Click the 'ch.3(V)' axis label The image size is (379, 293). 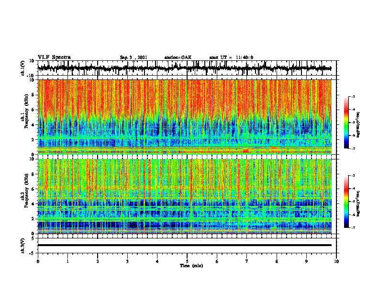(x=23, y=246)
